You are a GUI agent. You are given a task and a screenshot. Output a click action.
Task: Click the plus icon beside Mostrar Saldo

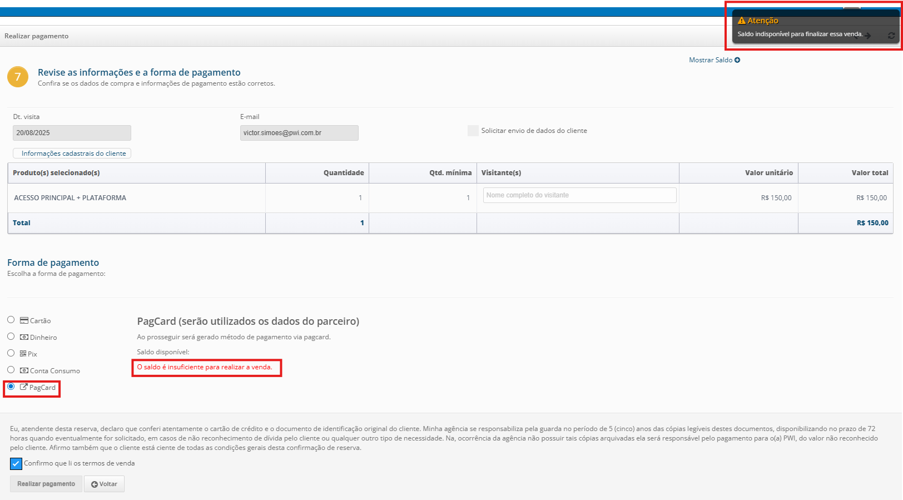point(737,60)
